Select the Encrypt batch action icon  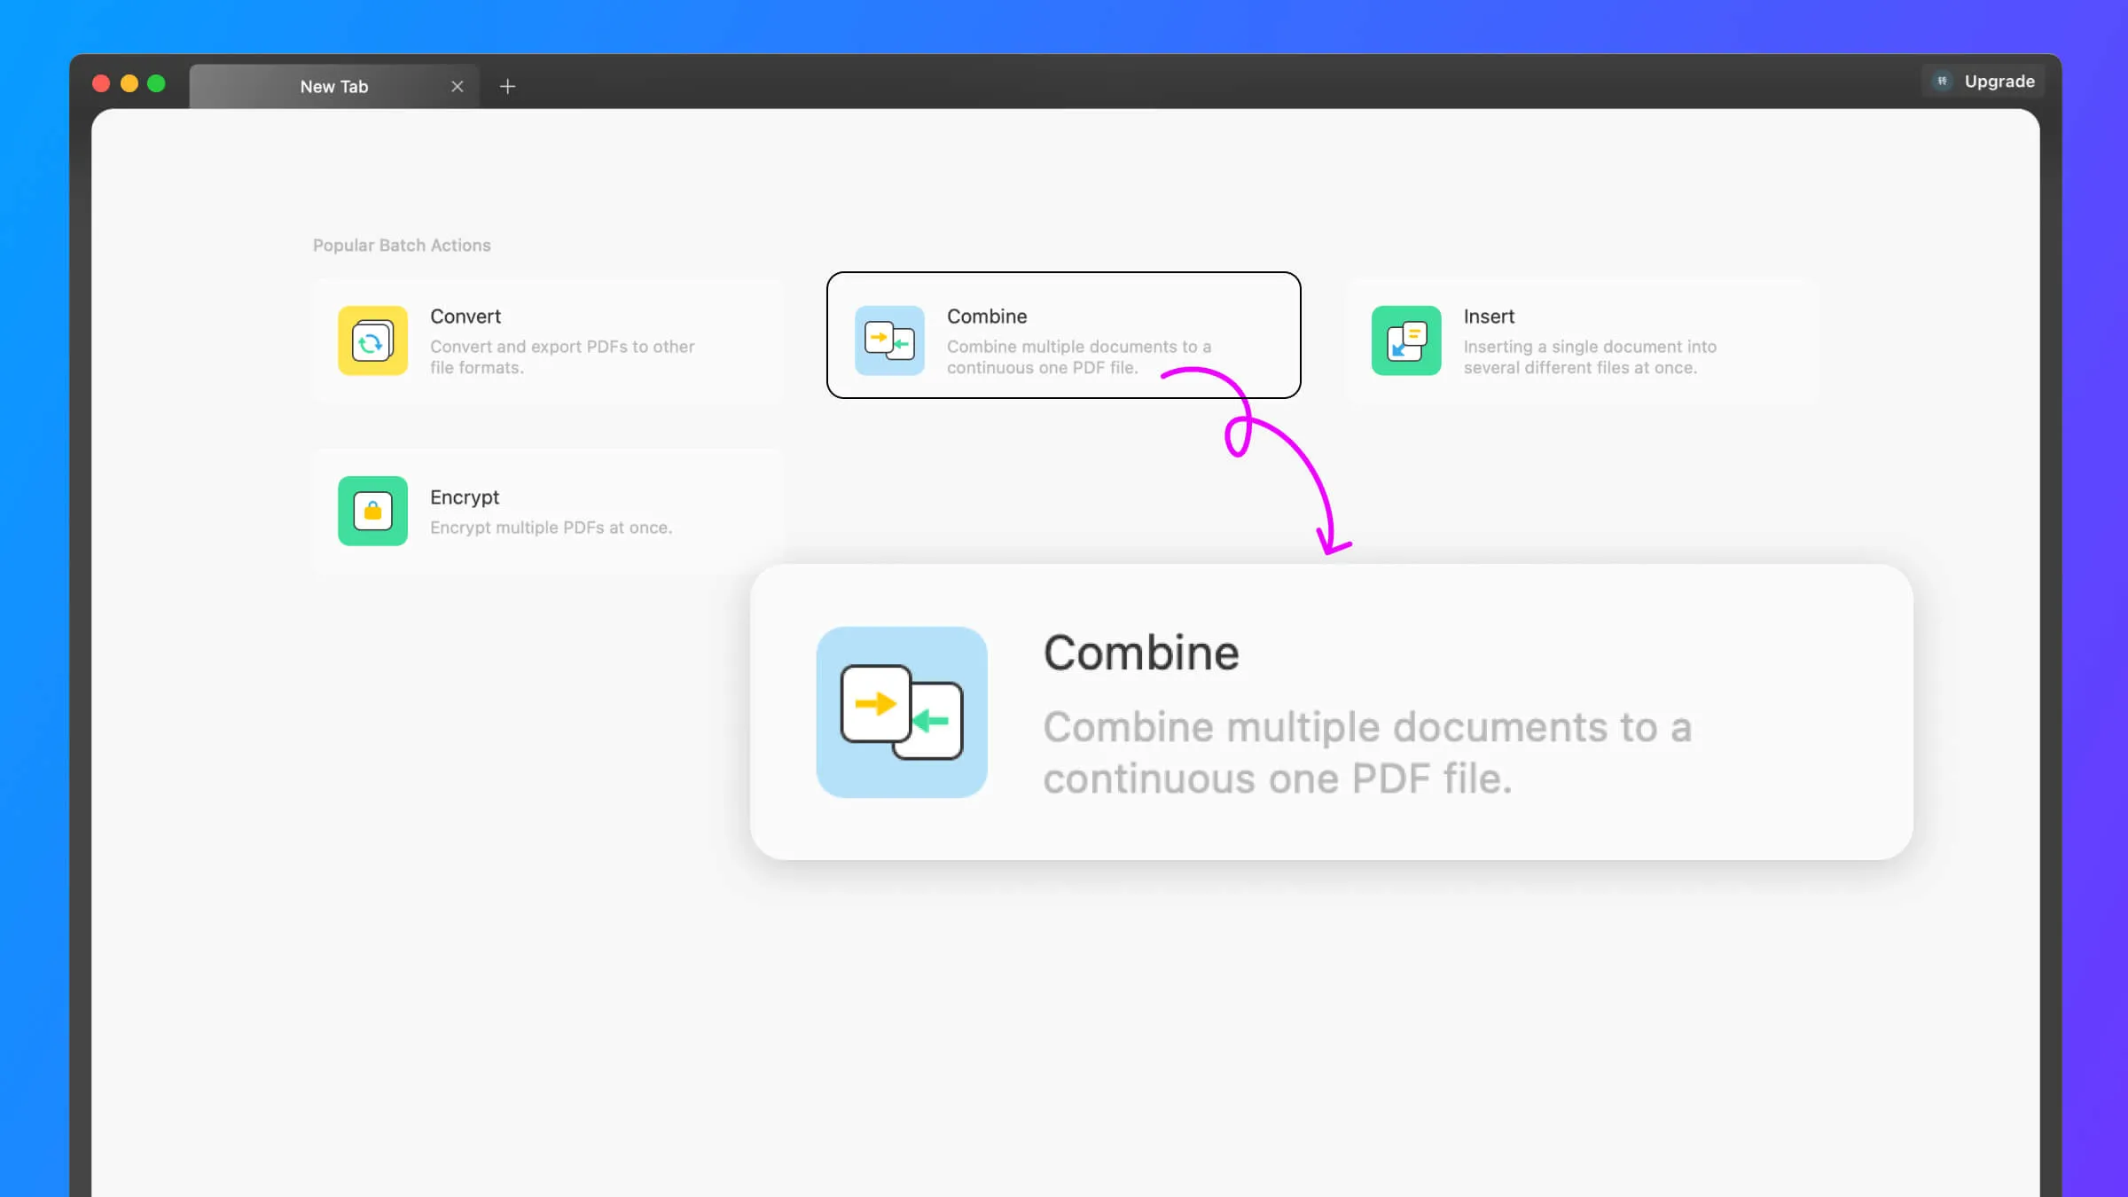click(372, 510)
